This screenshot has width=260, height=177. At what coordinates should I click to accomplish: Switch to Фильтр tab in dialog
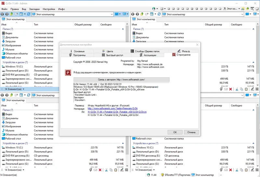(183, 51)
